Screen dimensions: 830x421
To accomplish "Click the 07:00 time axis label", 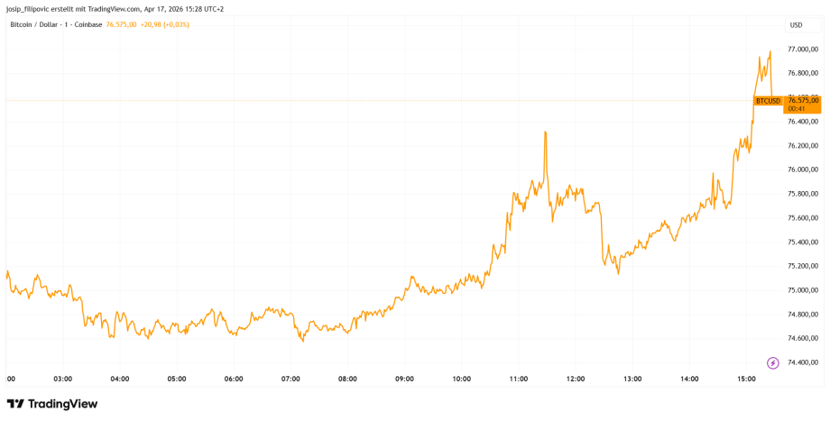I will pyautogui.click(x=290, y=379).
